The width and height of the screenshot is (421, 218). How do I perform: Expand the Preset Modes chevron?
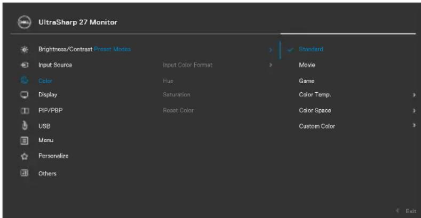coord(271,50)
